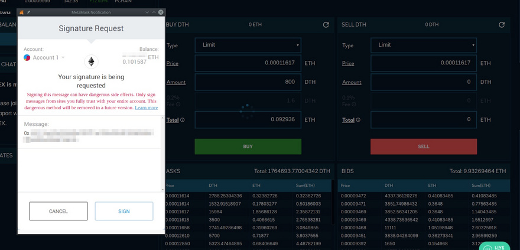
Task: Close the MetaMask Notification window
Action: coord(161,12)
